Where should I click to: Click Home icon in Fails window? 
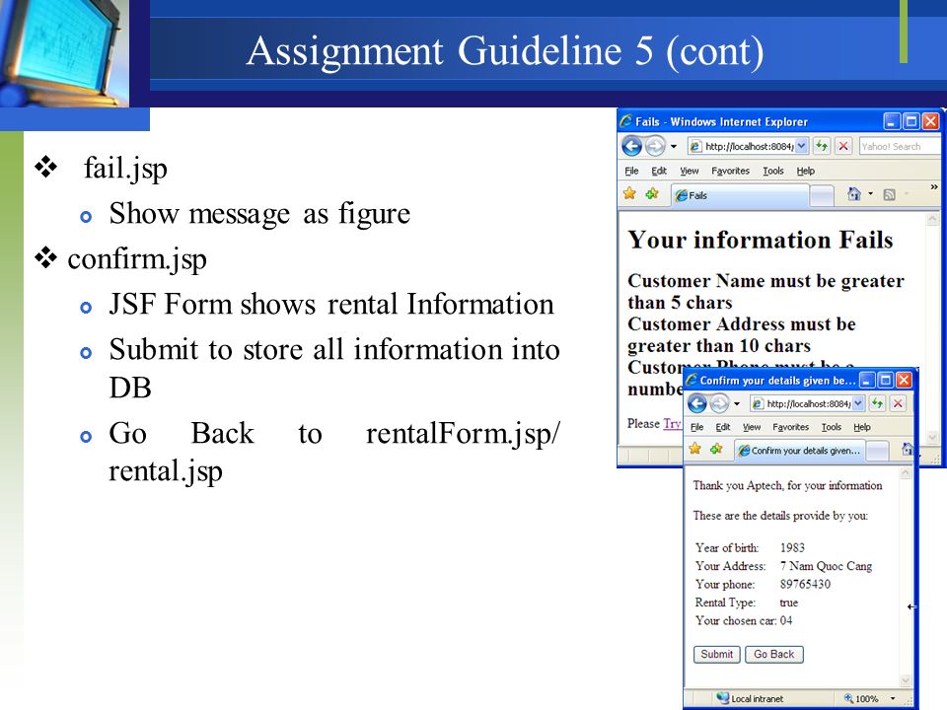854,194
